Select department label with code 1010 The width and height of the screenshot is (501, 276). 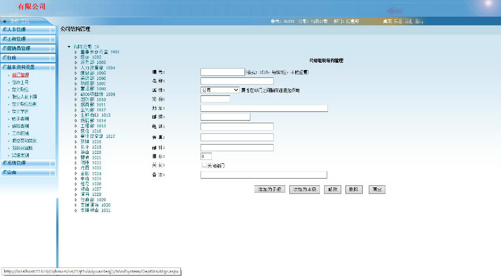[x=93, y=99]
